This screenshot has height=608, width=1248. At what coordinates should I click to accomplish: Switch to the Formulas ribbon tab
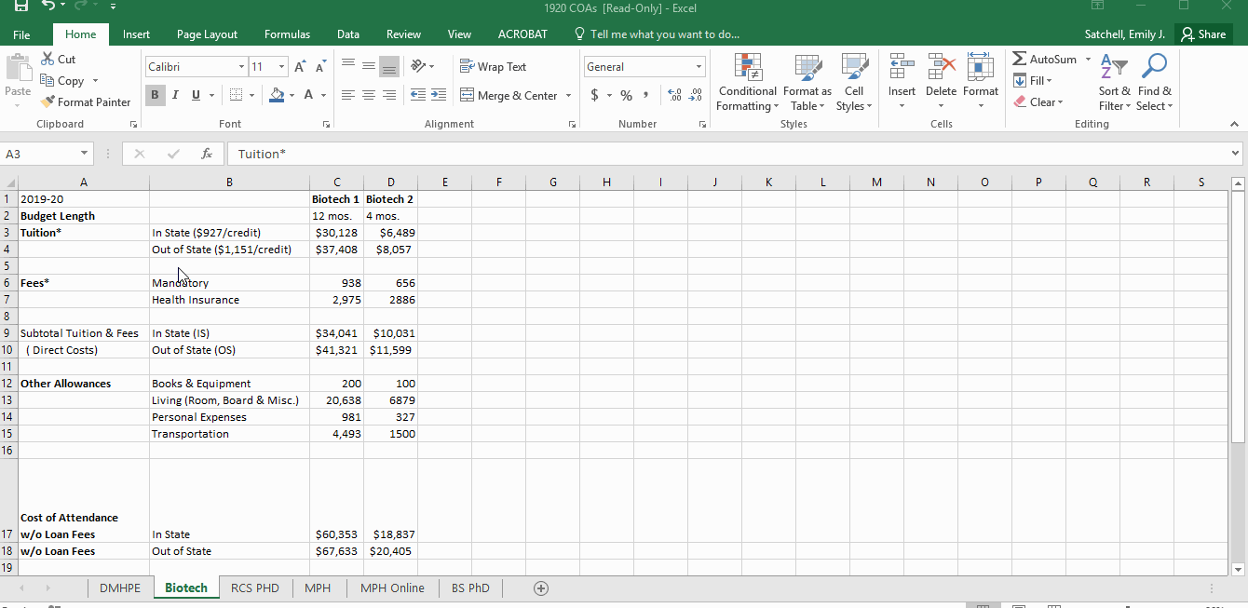pos(287,34)
